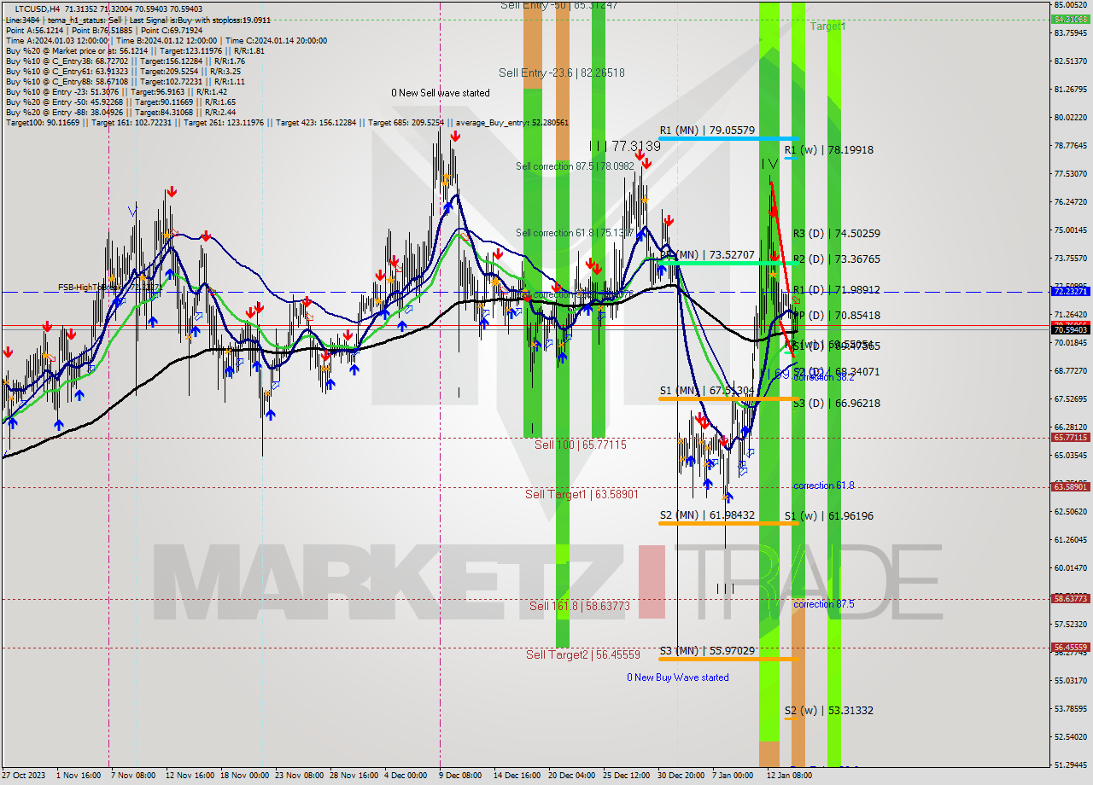1093x785 pixels.
Task: Click the 'Sell 161.8 | 58.63773' label
Action: 580,607
